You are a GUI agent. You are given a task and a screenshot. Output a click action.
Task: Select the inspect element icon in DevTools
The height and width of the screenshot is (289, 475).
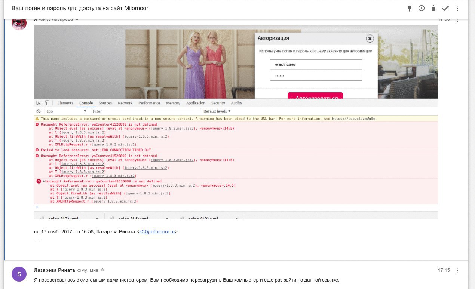coord(39,103)
